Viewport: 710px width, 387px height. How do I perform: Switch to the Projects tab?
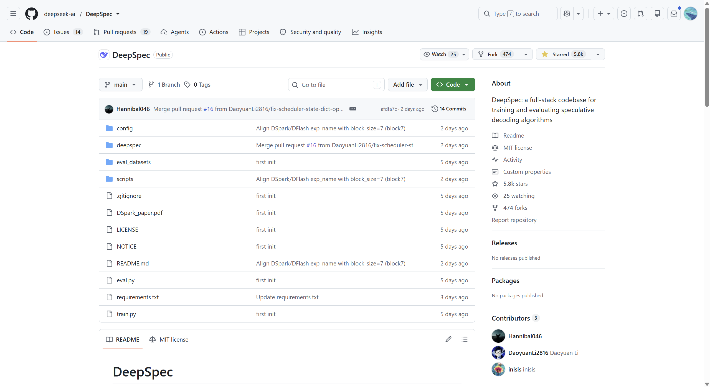pyautogui.click(x=254, y=32)
